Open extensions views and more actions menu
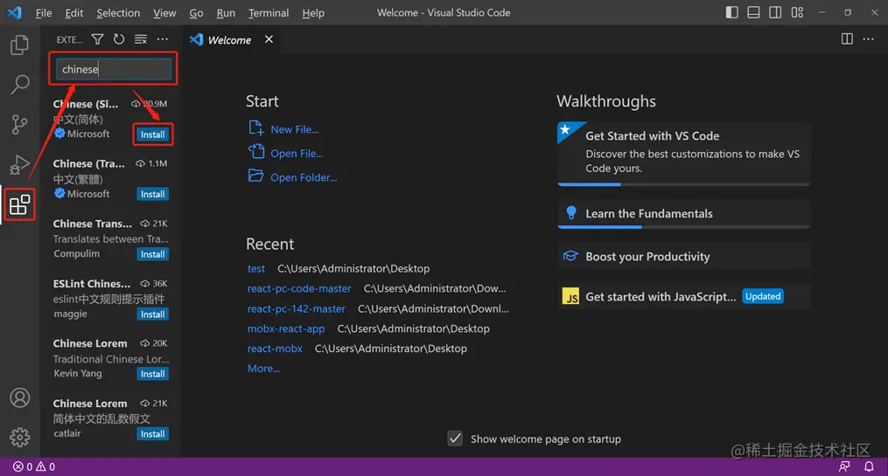The width and height of the screenshot is (888, 476). click(163, 39)
